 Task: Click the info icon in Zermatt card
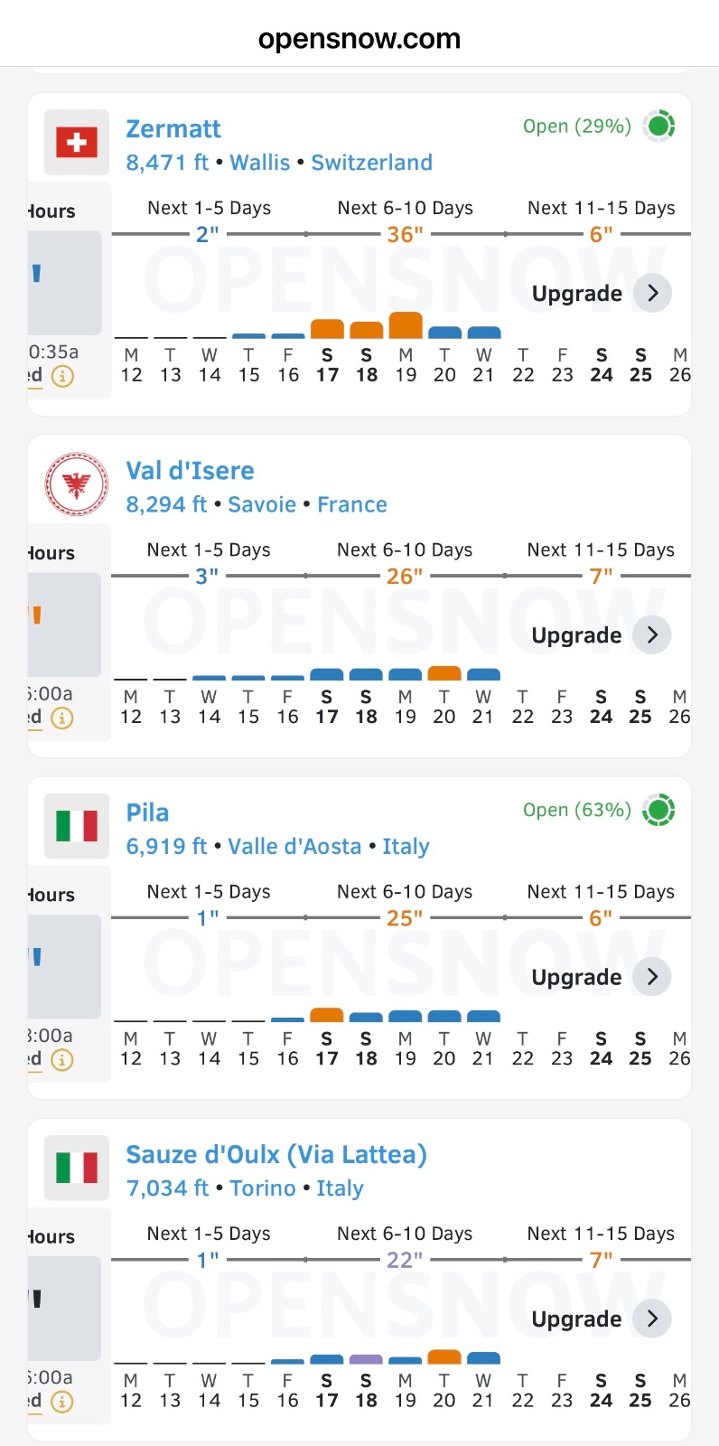(62, 376)
